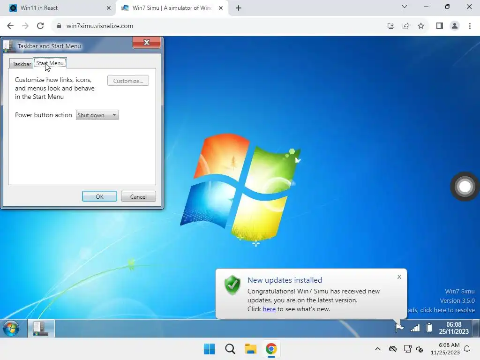Image resolution: width=480 pixels, height=360 pixels.
Task: Click the OneDrive cloud tray icon
Action: [x=393, y=349]
